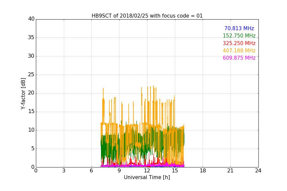Click the y-axis tick value 40
Screen dimensions: 287x191
click(31, 19)
